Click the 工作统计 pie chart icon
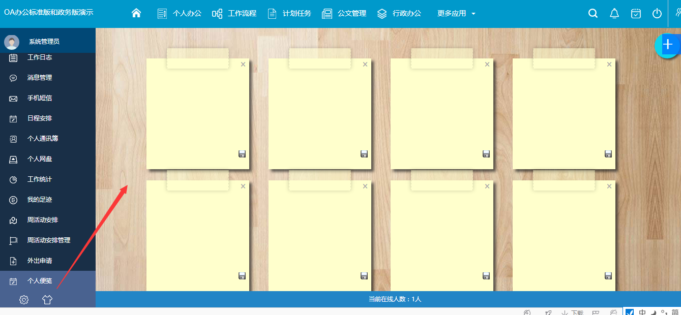 click(x=13, y=179)
